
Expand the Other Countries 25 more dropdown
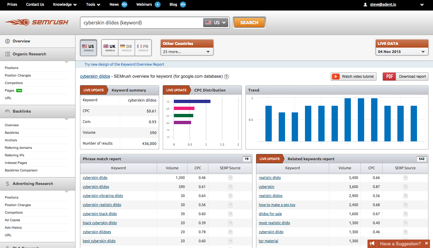[x=187, y=52]
